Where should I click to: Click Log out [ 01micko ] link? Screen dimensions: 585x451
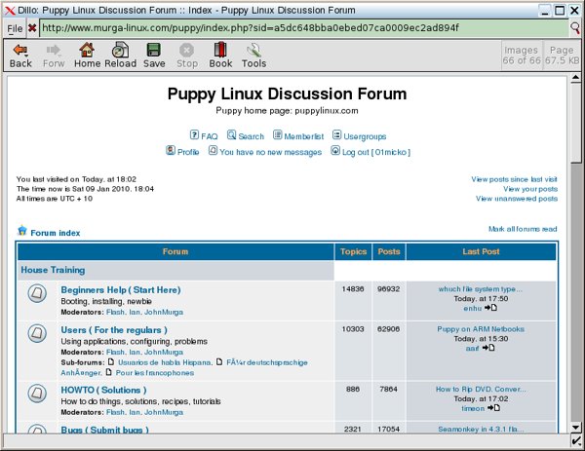pyautogui.click(x=376, y=152)
